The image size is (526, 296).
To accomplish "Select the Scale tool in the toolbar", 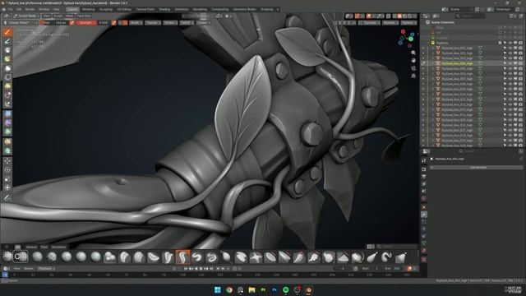I will (7, 179).
